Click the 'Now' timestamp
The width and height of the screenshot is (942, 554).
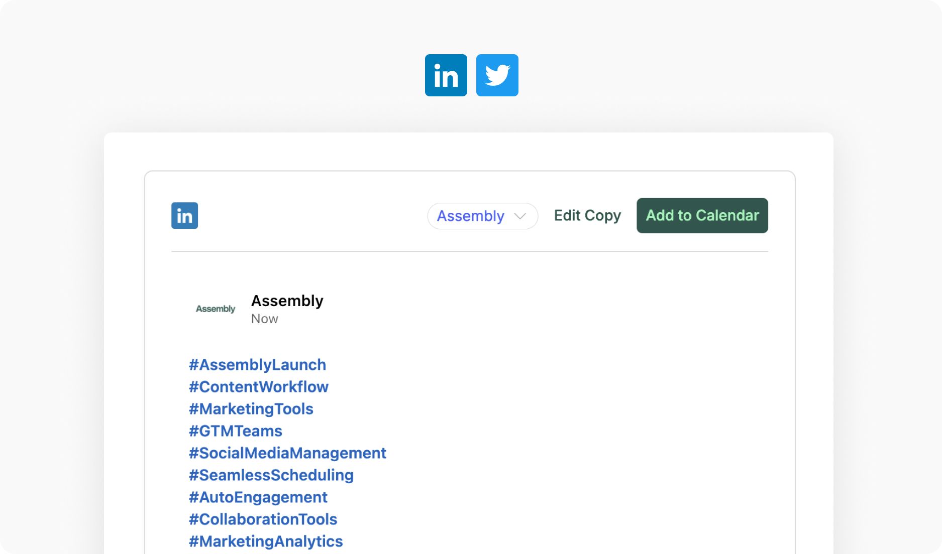pyautogui.click(x=264, y=319)
